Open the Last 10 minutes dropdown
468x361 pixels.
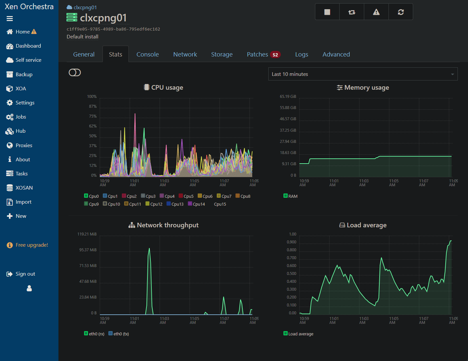point(363,74)
